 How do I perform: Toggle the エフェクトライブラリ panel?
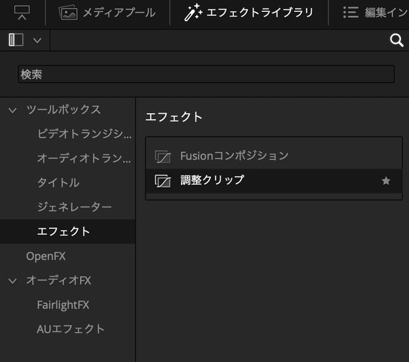coord(248,13)
